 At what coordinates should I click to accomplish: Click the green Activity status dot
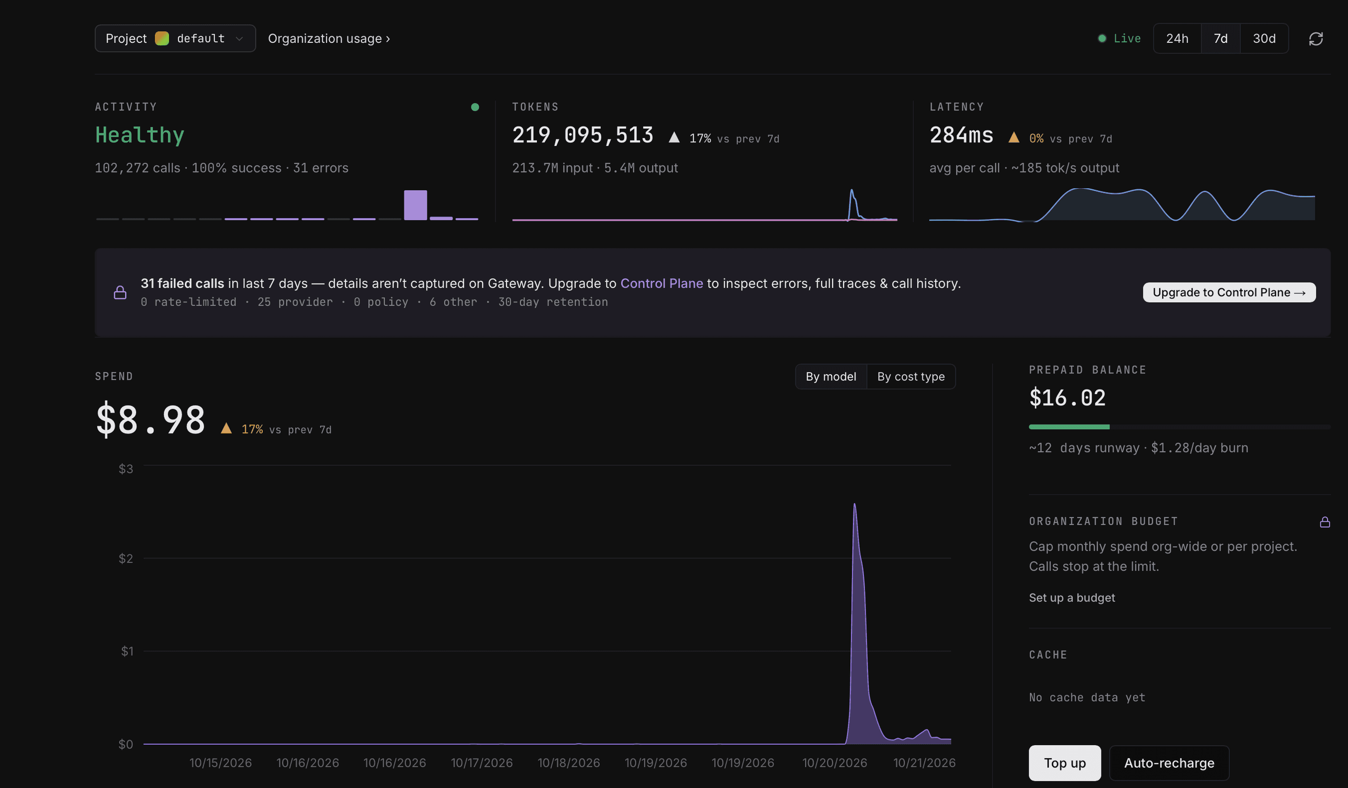pyautogui.click(x=475, y=107)
